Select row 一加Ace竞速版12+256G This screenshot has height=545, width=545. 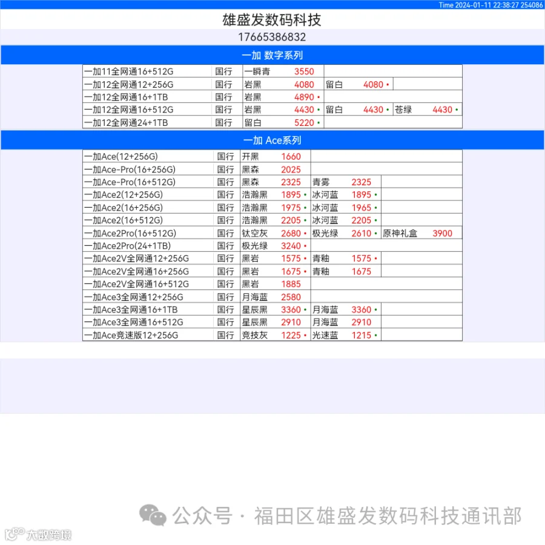pyautogui.click(x=272, y=335)
